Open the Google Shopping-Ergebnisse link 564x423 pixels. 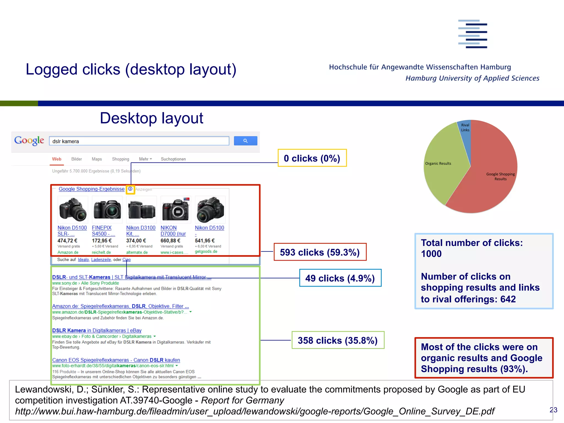pos(91,189)
